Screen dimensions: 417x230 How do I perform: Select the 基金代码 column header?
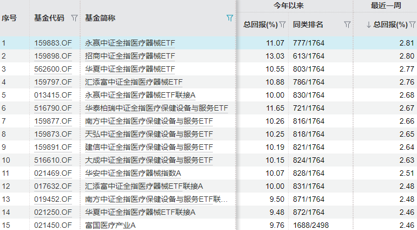coord(49,18)
